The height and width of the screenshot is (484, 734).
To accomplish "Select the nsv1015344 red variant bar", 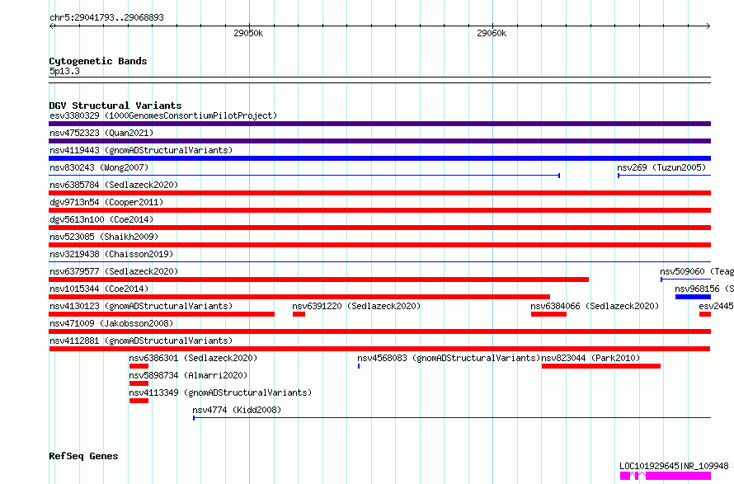I will tap(299, 297).
